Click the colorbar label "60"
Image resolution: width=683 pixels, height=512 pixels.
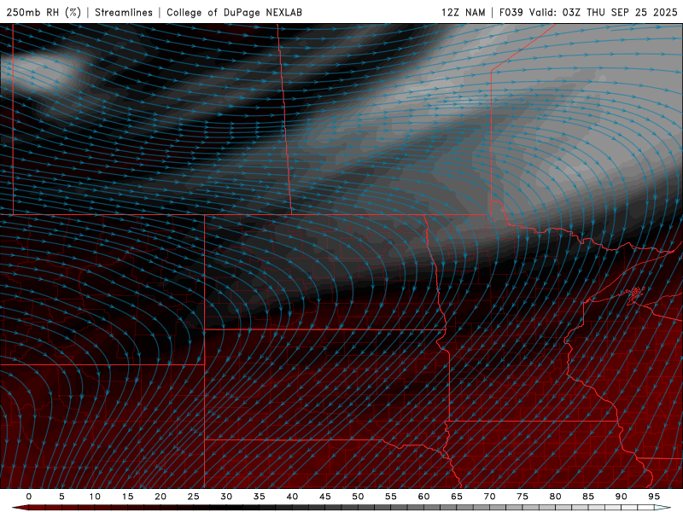tap(423, 497)
